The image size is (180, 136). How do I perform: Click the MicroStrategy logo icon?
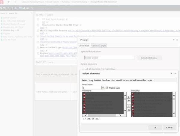[1, 2]
